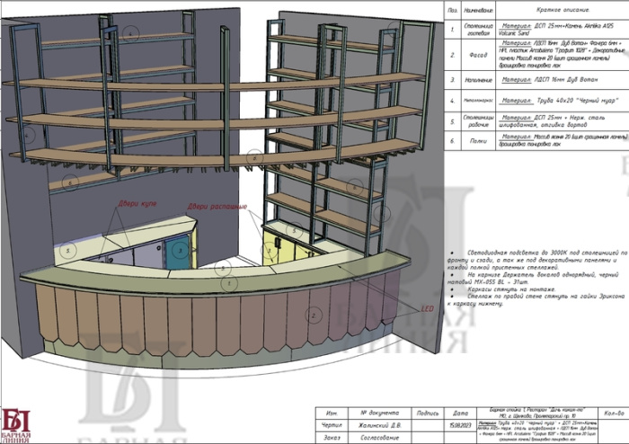
Task: Click the date '15.08.2023' cell
Action: tap(460, 425)
